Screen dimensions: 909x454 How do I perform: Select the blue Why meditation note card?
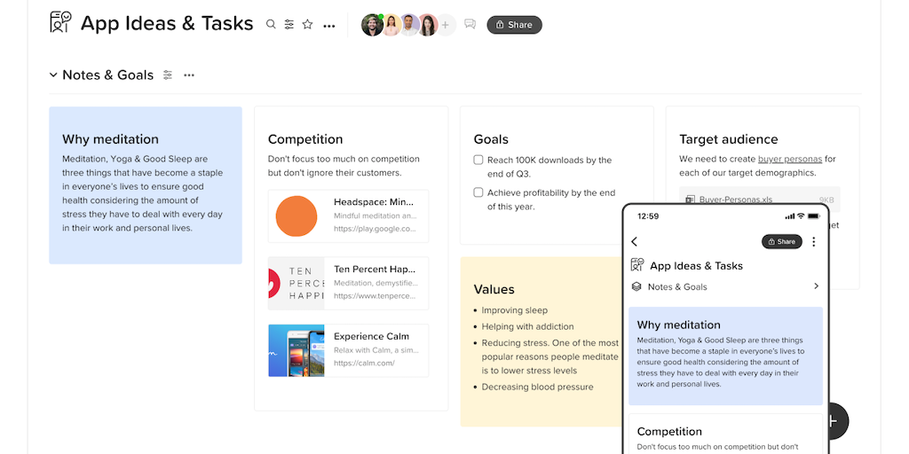tap(146, 185)
